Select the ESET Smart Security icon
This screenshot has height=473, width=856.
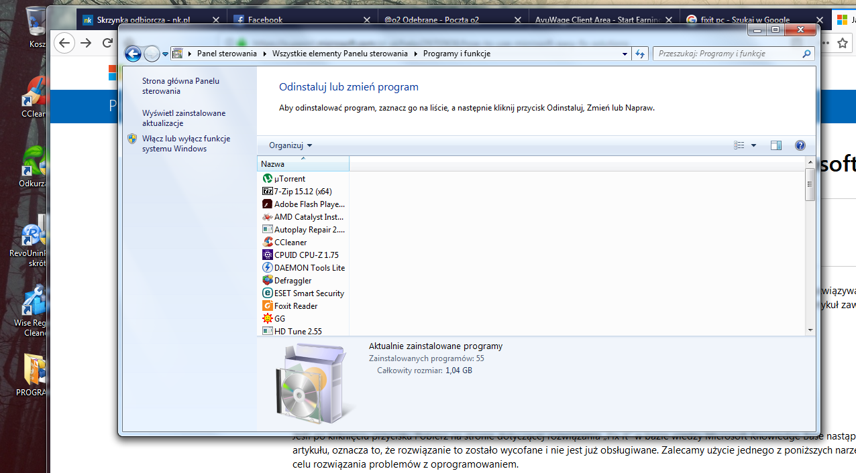pos(268,293)
